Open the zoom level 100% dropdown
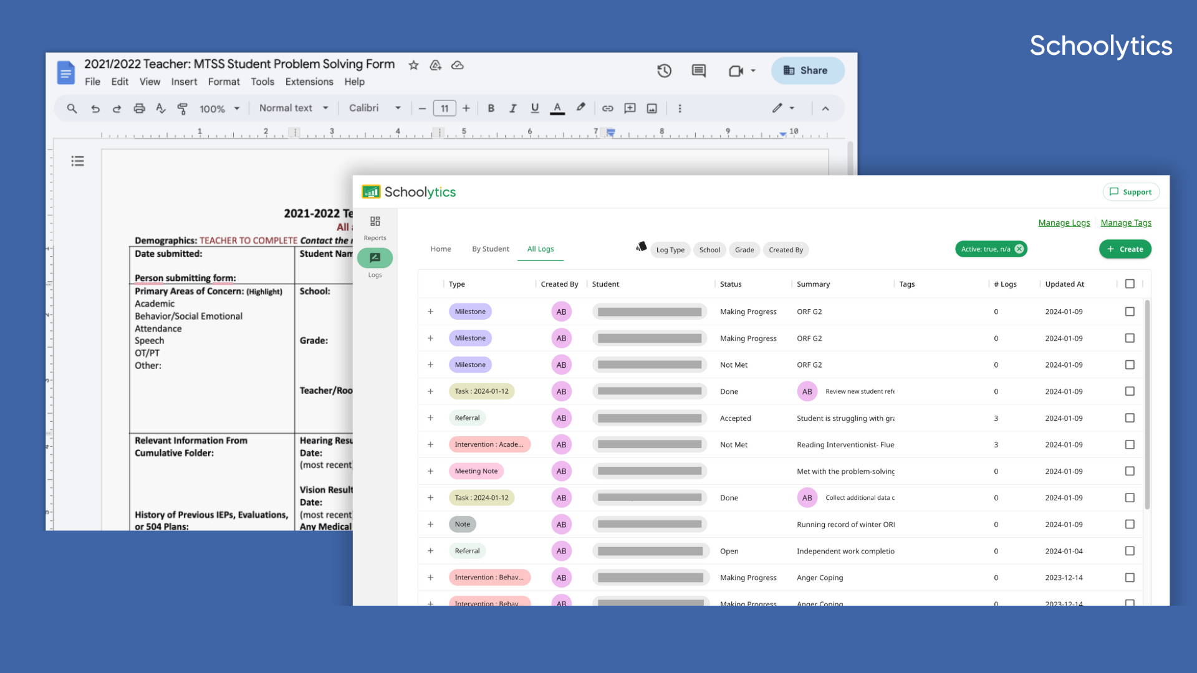This screenshot has height=673, width=1197. pos(218,108)
